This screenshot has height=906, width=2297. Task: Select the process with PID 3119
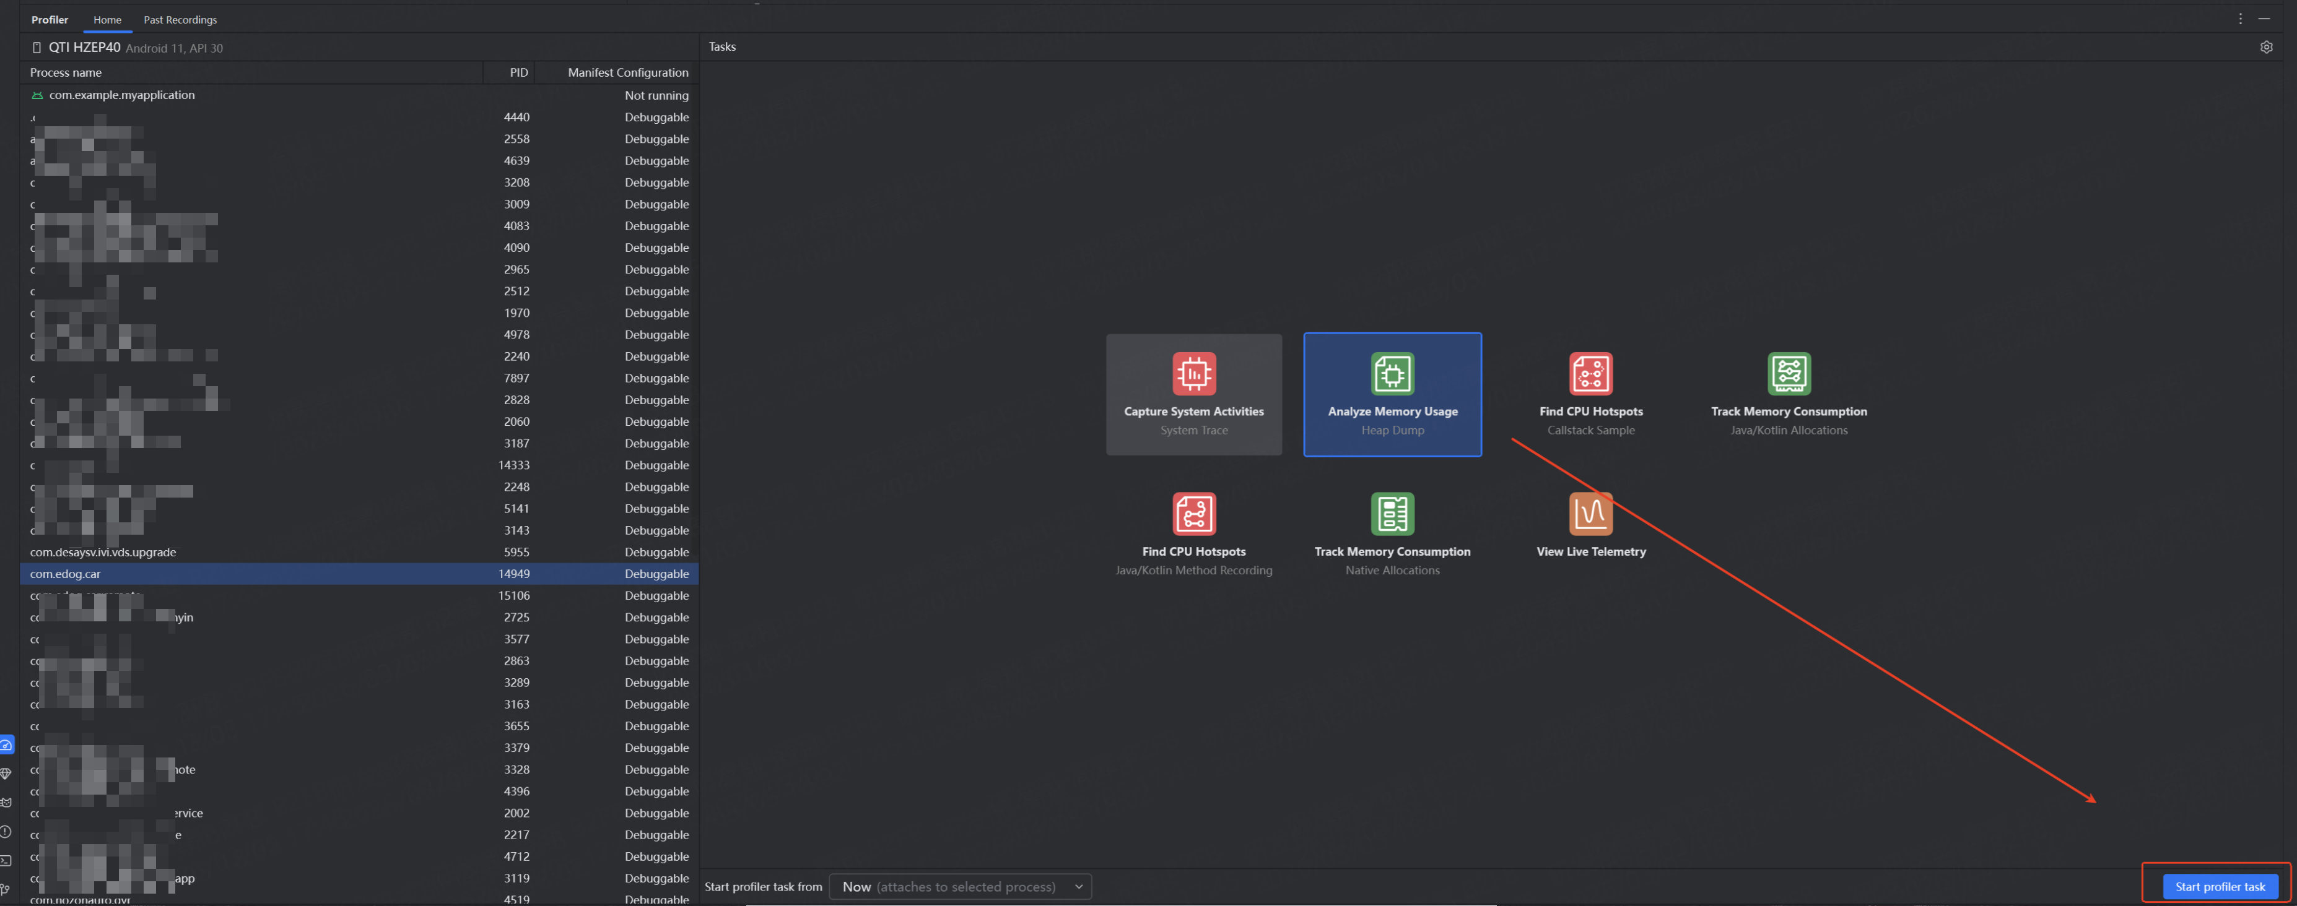coord(359,878)
